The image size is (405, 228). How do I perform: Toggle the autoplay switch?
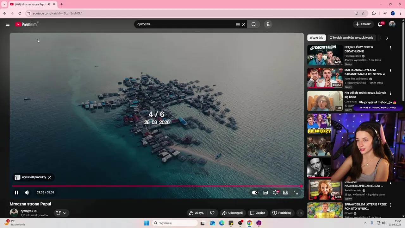tap(255, 192)
